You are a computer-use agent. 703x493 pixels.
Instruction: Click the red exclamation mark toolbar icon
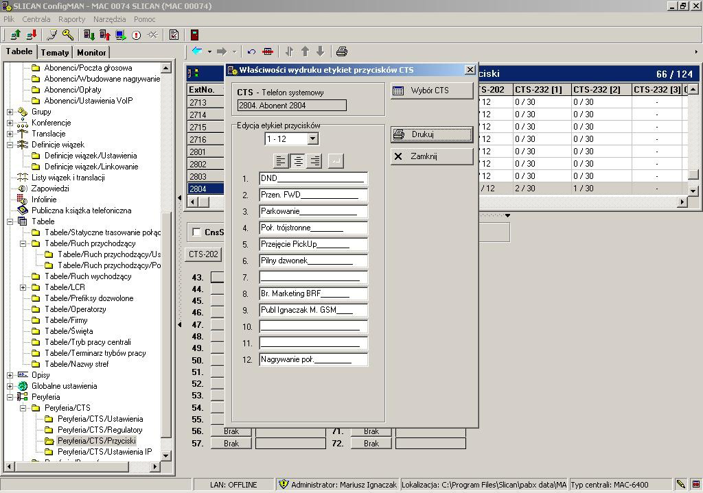(137, 35)
